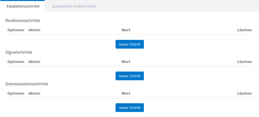Select Löschen column header in Deeskalationsschritte table

(244, 93)
